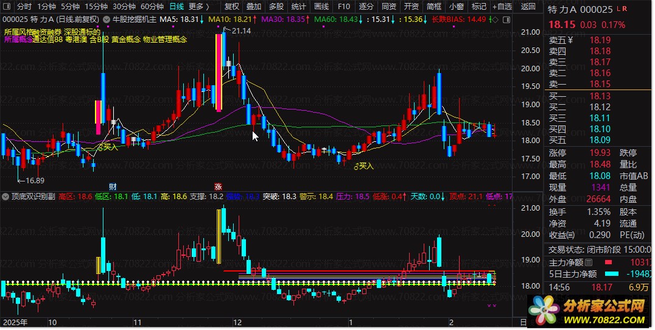Toggle 复权 price adjustment mode
Screen dimensions: 655x330
point(231,7)
